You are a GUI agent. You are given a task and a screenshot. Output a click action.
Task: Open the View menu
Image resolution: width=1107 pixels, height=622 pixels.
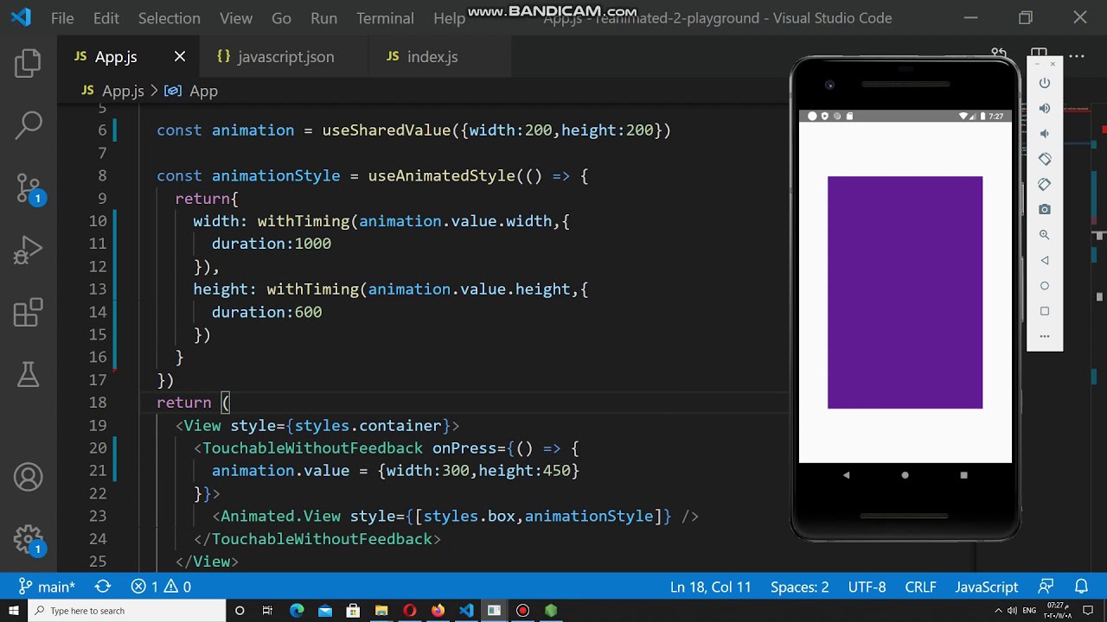236,18
